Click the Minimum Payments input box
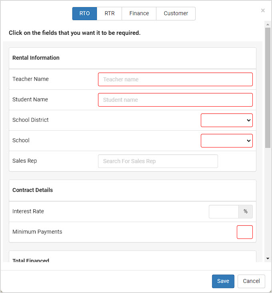 [x=244, y=232]
